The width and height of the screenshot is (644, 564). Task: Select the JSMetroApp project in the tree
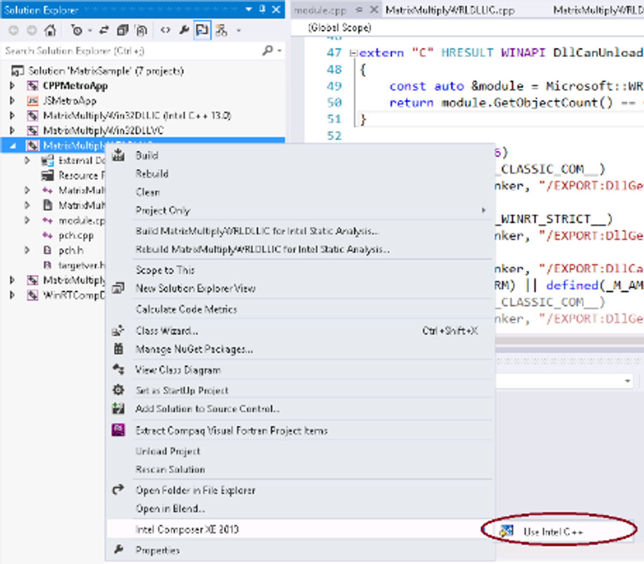click(x=70, y=100)
